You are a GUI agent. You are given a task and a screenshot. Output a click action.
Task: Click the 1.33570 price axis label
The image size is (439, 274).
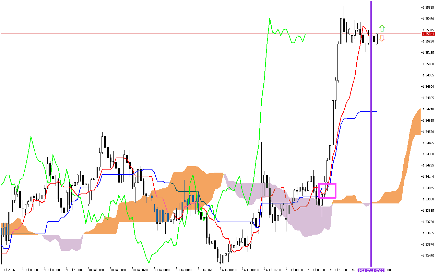point(429,245)
